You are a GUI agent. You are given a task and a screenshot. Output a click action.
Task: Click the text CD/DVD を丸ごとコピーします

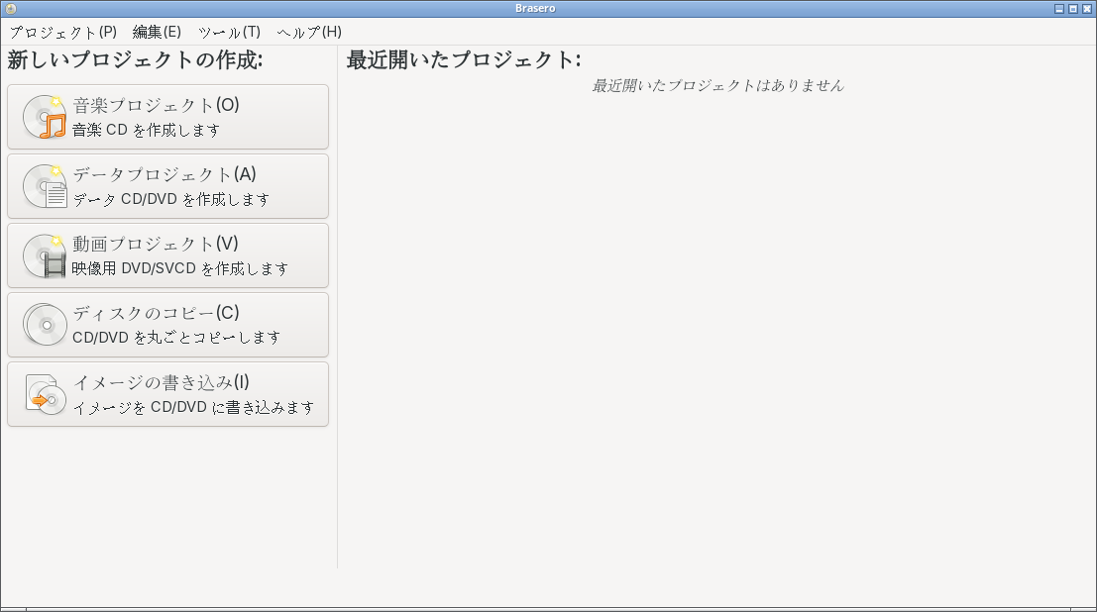[177, 338]
